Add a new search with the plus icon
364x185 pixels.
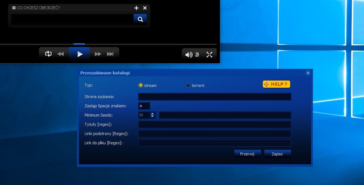(136, 8)
